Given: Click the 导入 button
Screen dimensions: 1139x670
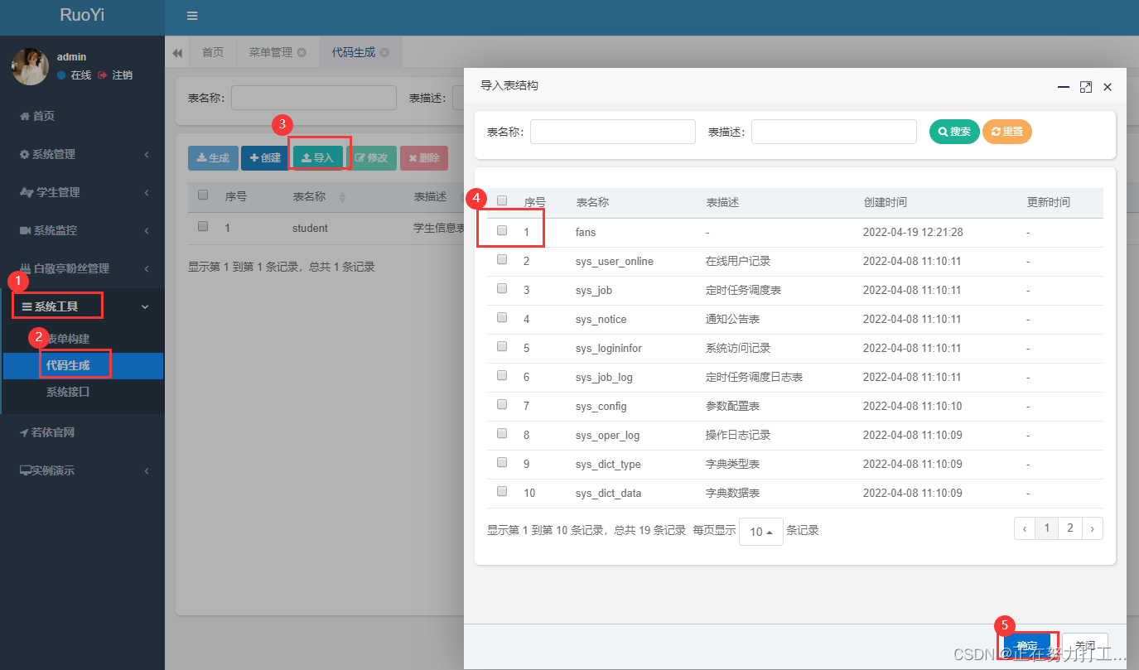Looking at the screenshot, I should [317, 158].
